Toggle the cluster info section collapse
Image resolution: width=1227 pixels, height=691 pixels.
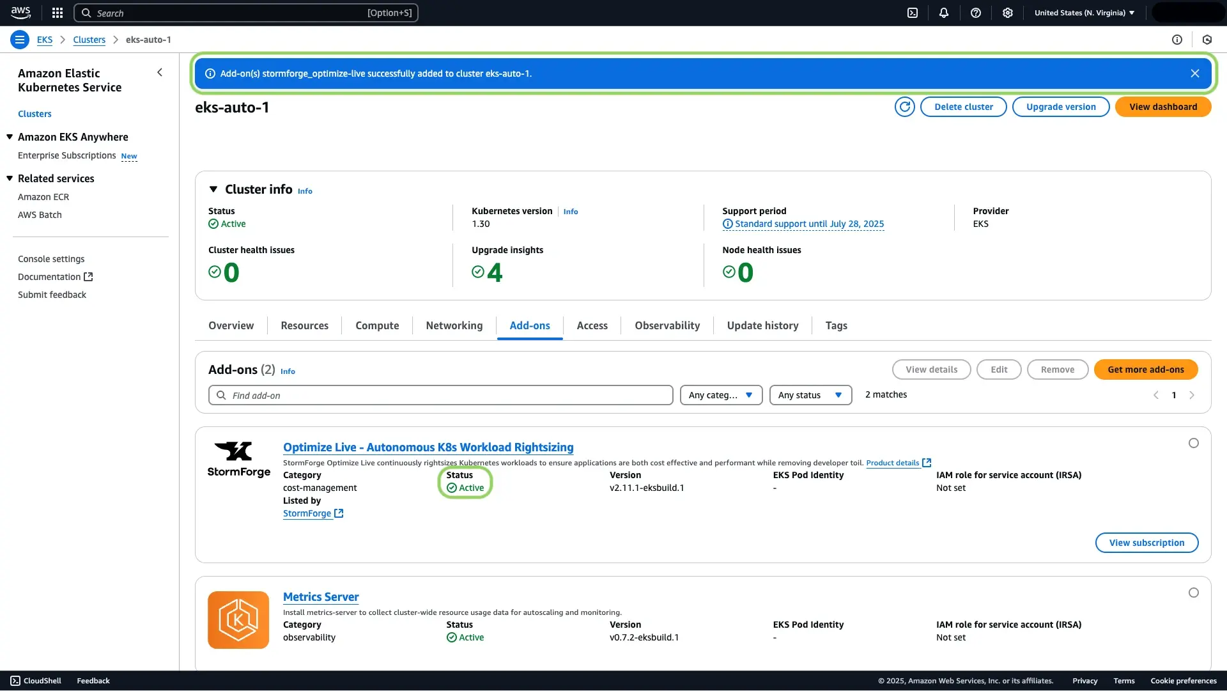[x=212, y=188]
